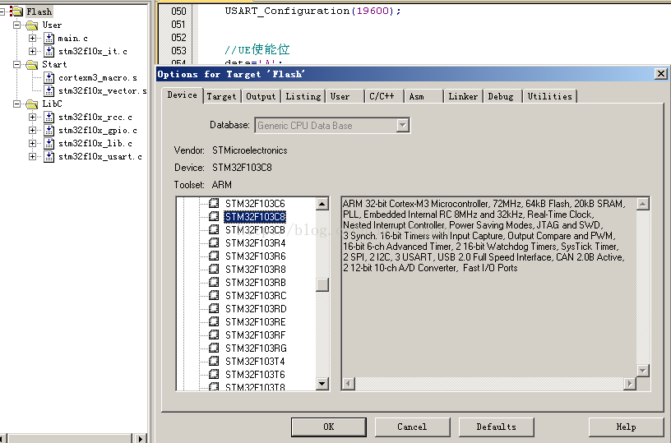Expand stm32f10x_it.c dependencies
The height and width of the screenshot is (443, 671).
tap(33, 51)
